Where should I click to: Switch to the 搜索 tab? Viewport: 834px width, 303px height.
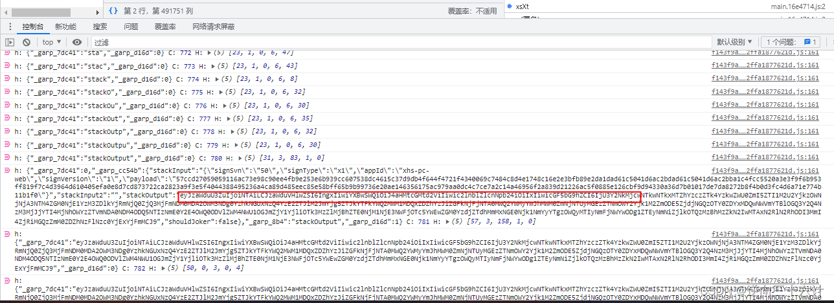click(100, 27)
